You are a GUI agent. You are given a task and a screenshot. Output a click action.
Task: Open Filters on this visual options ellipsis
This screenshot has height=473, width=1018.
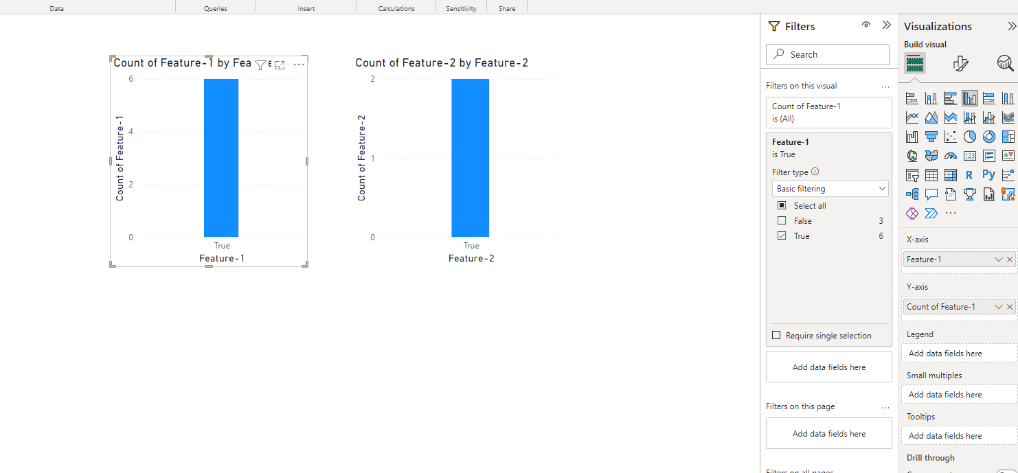(885, 86)
